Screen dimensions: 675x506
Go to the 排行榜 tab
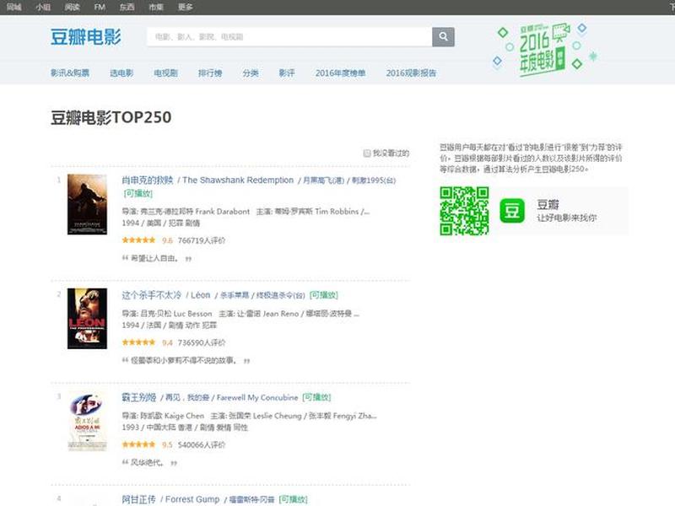(210, 73)
